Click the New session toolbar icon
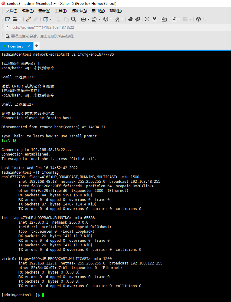The image size is (231, 302). (x=8, y=19)
